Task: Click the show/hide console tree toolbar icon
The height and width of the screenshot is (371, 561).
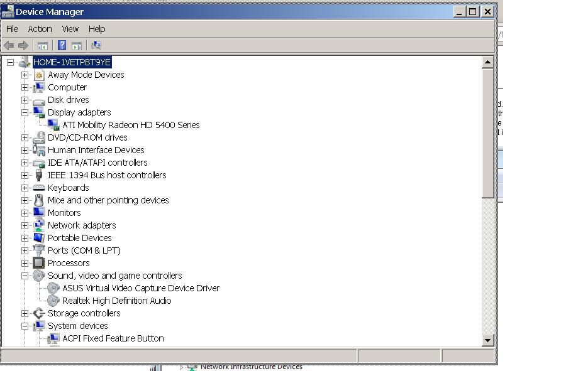Action: click(43, 46)
